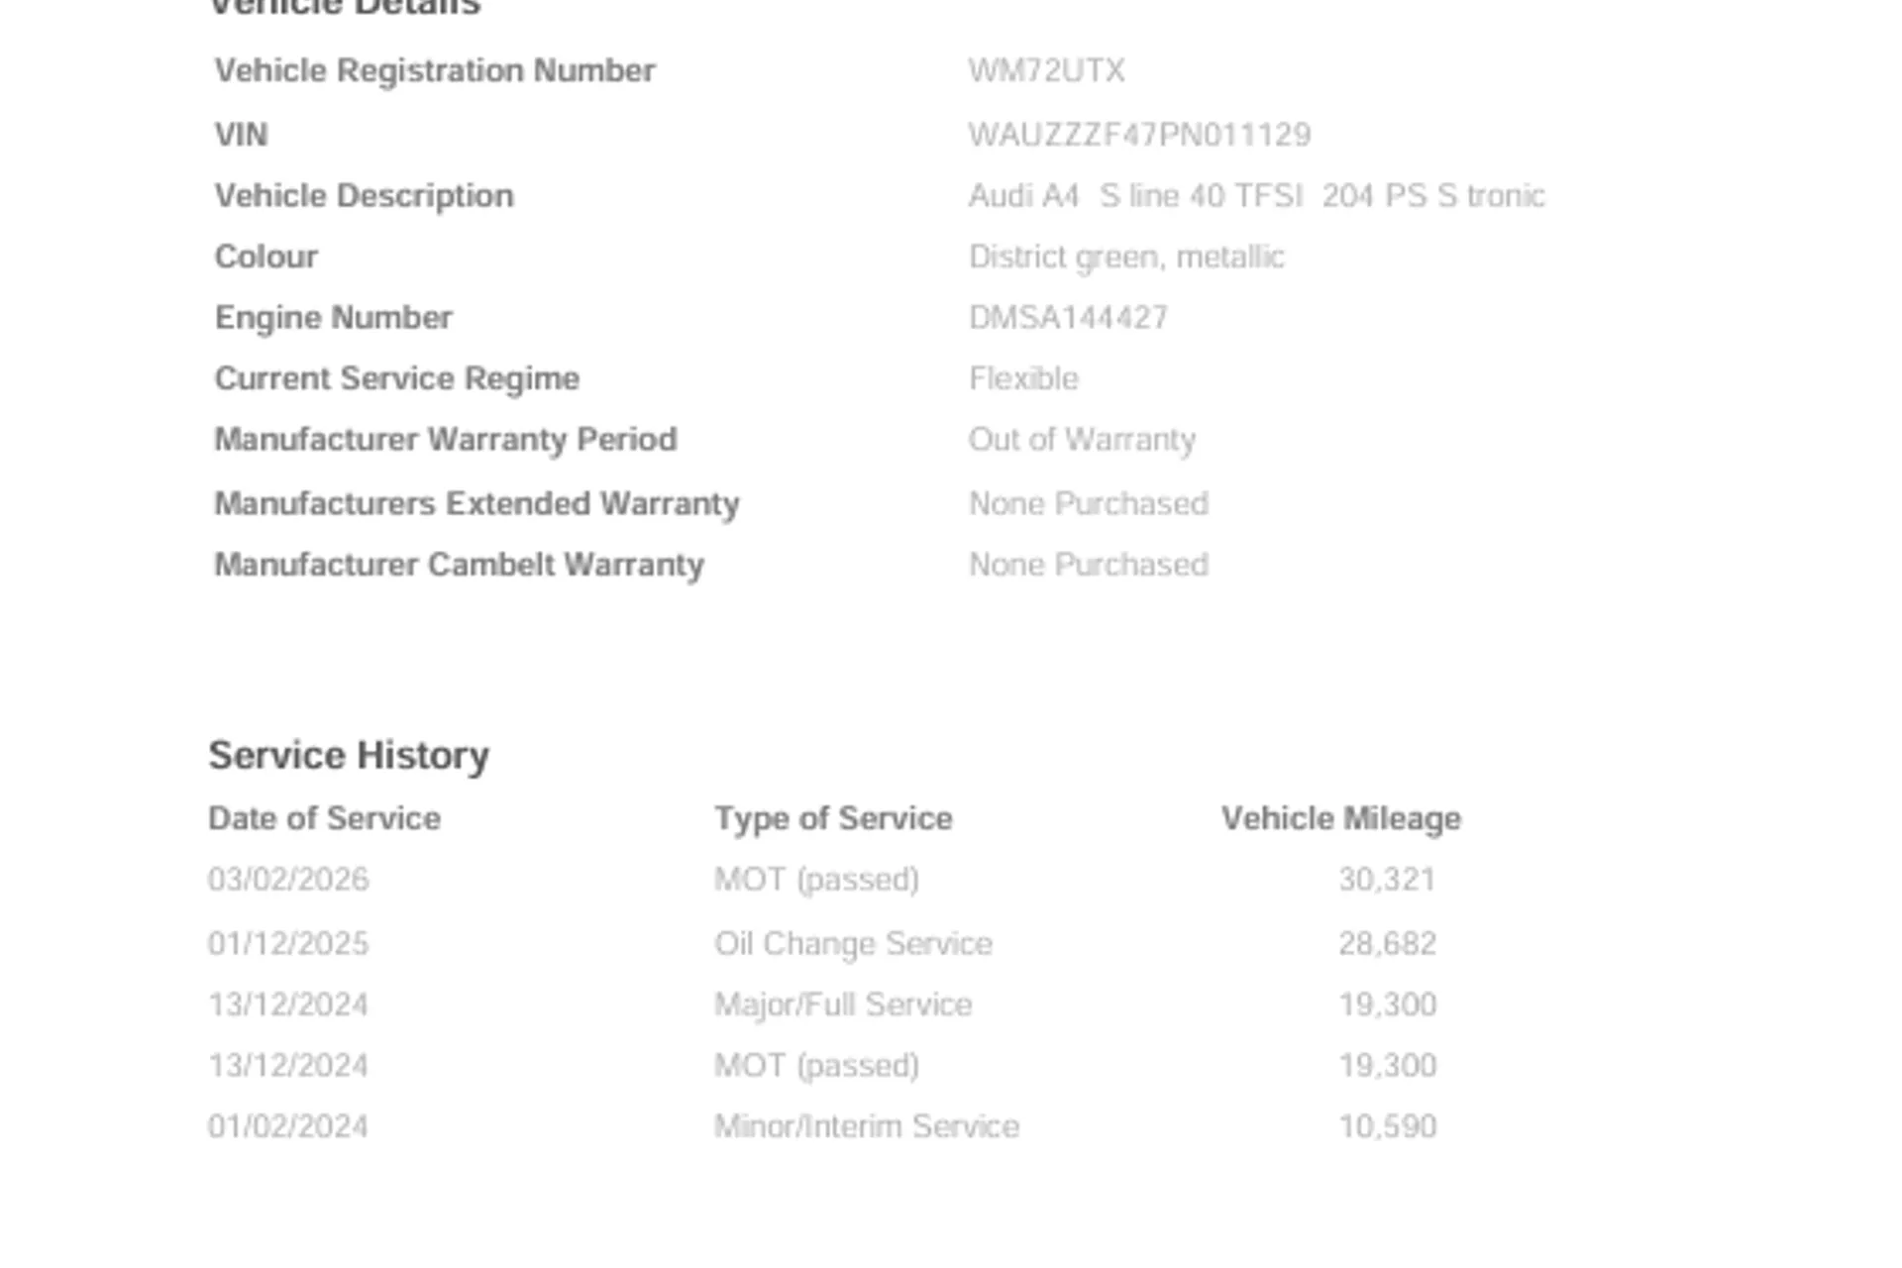Click the District green, metallic colour value
Viewport: 1902px width, 1268px height.
pos(1126,258)
